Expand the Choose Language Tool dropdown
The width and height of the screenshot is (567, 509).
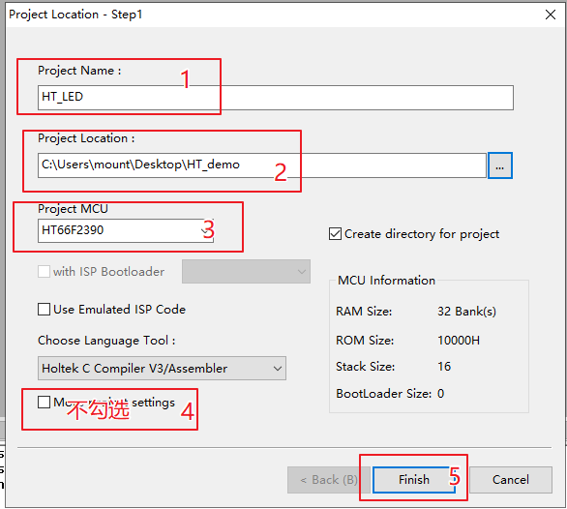pos(162,369)
